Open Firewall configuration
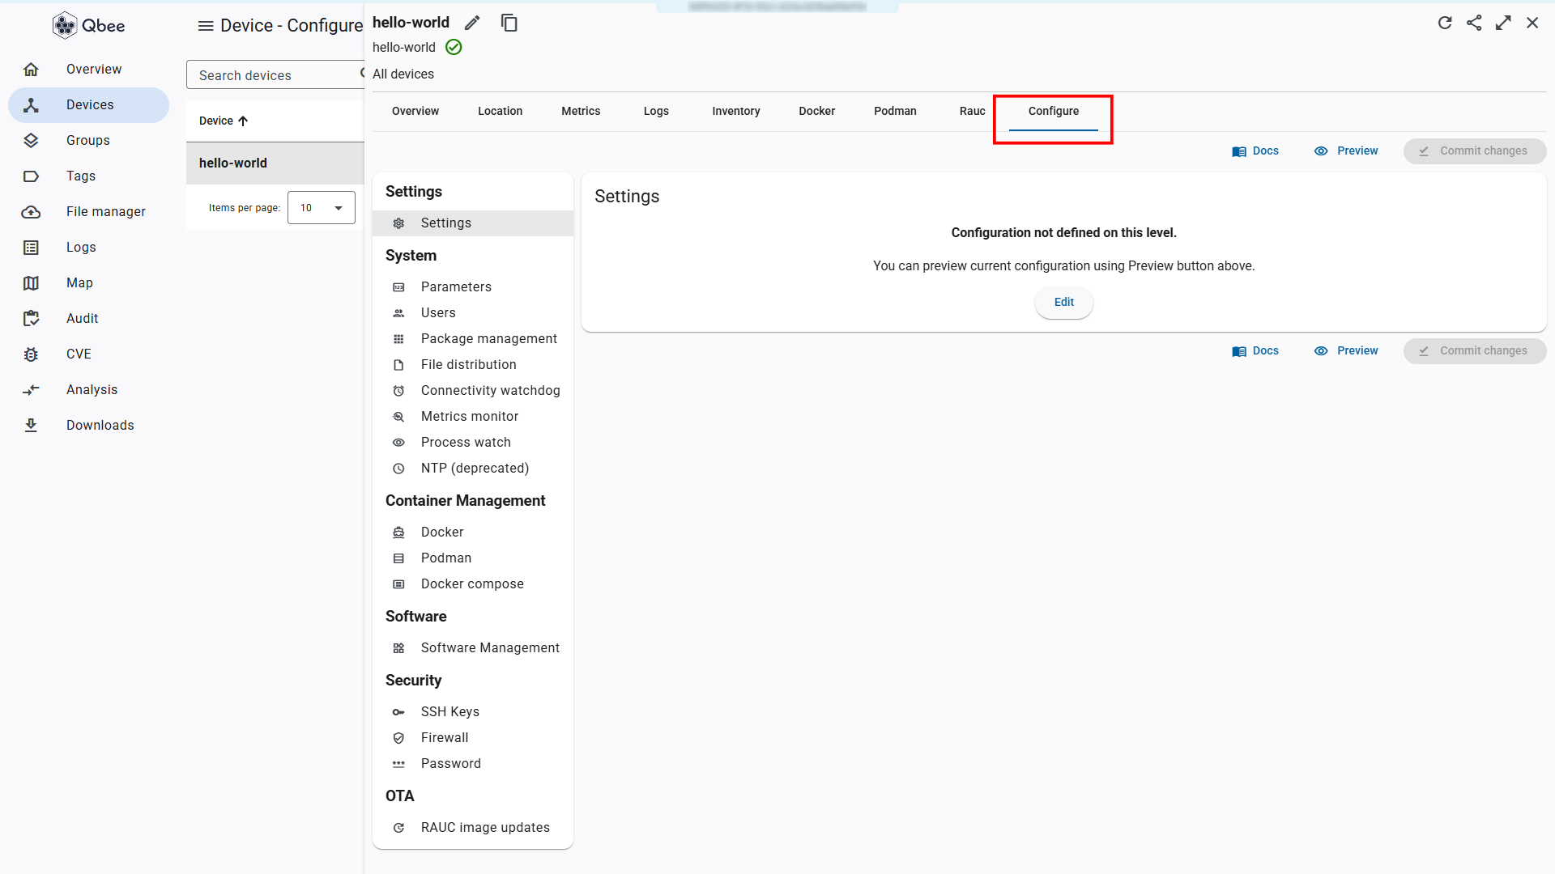Image resolution: width=1555 pixels, height=874 pixels. (x=473, y=738)
